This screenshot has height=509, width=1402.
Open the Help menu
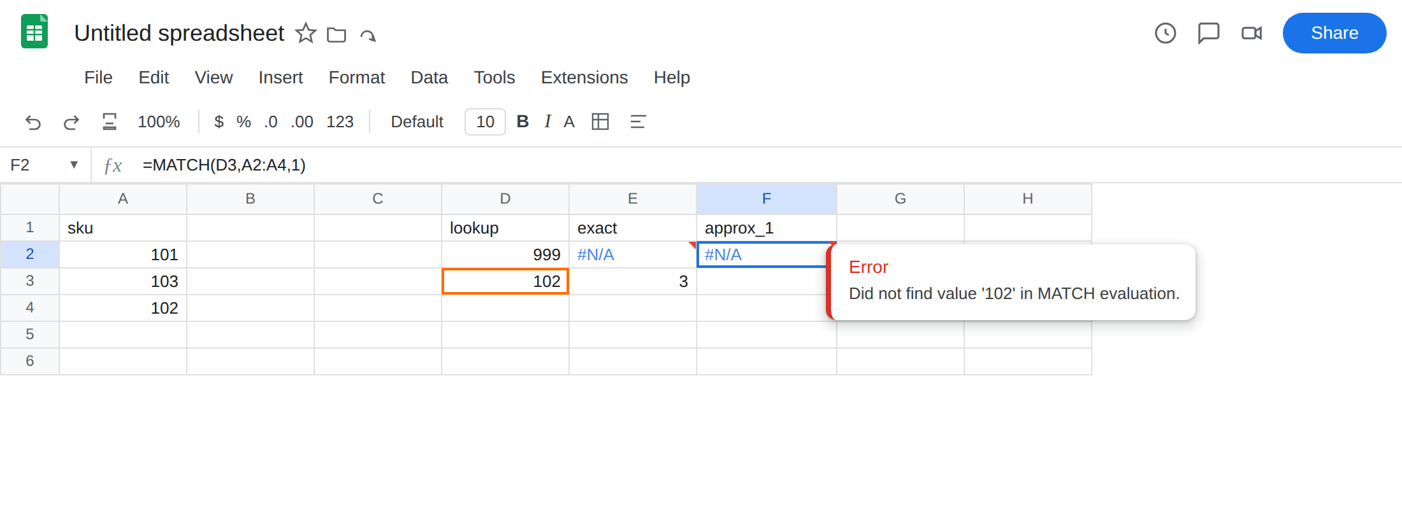pyautogui.click(x=672, y=77)
